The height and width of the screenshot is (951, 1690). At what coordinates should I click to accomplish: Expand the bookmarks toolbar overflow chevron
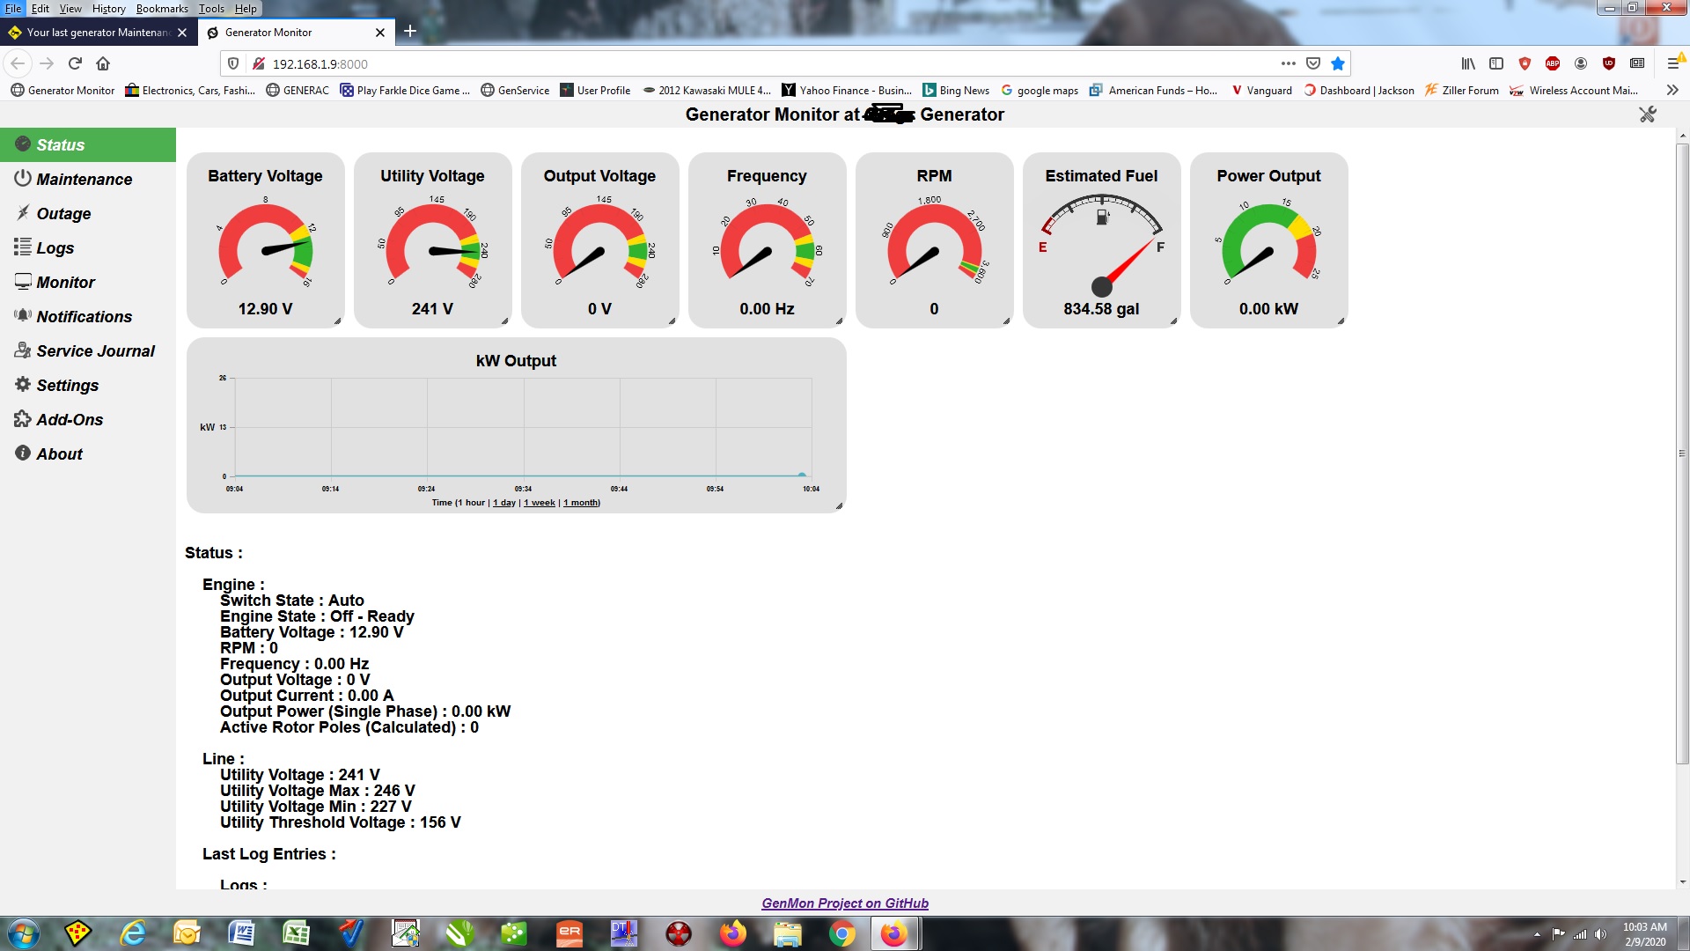point(1672,90)
